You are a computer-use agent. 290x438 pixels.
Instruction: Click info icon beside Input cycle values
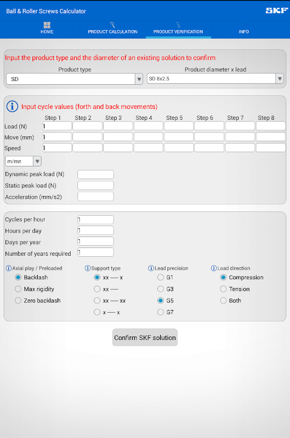[x=12, y=106]
